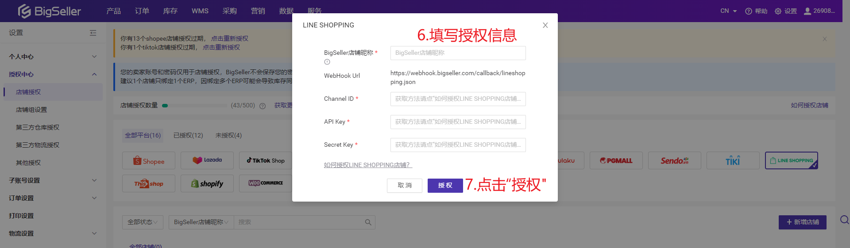The height and width of the screenshot is (248, 850).
Task: Click Shopee 点击重新授权 link
Action: point(229,38)
